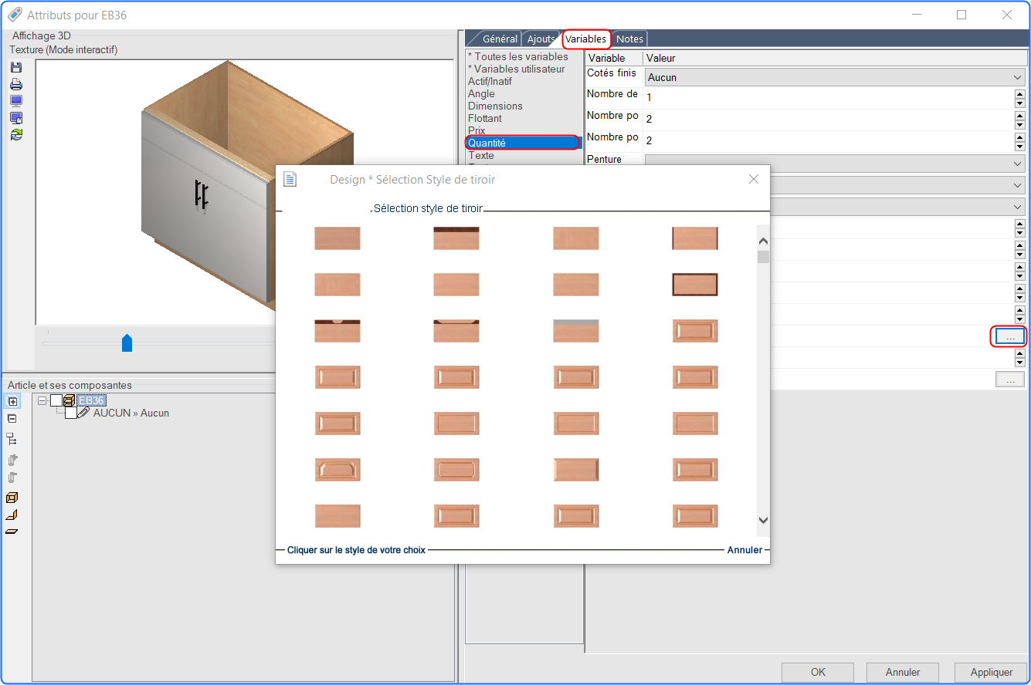Click Annuler in the drawer style dialog
This screenshot has width=1031, height=685.
click(x=744, y=550)
